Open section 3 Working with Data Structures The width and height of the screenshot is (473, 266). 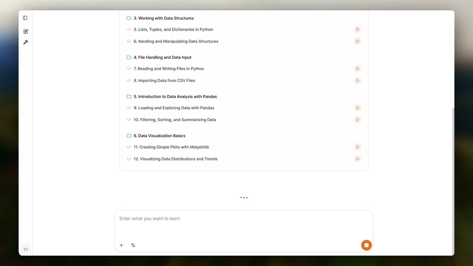pos(164,18)
